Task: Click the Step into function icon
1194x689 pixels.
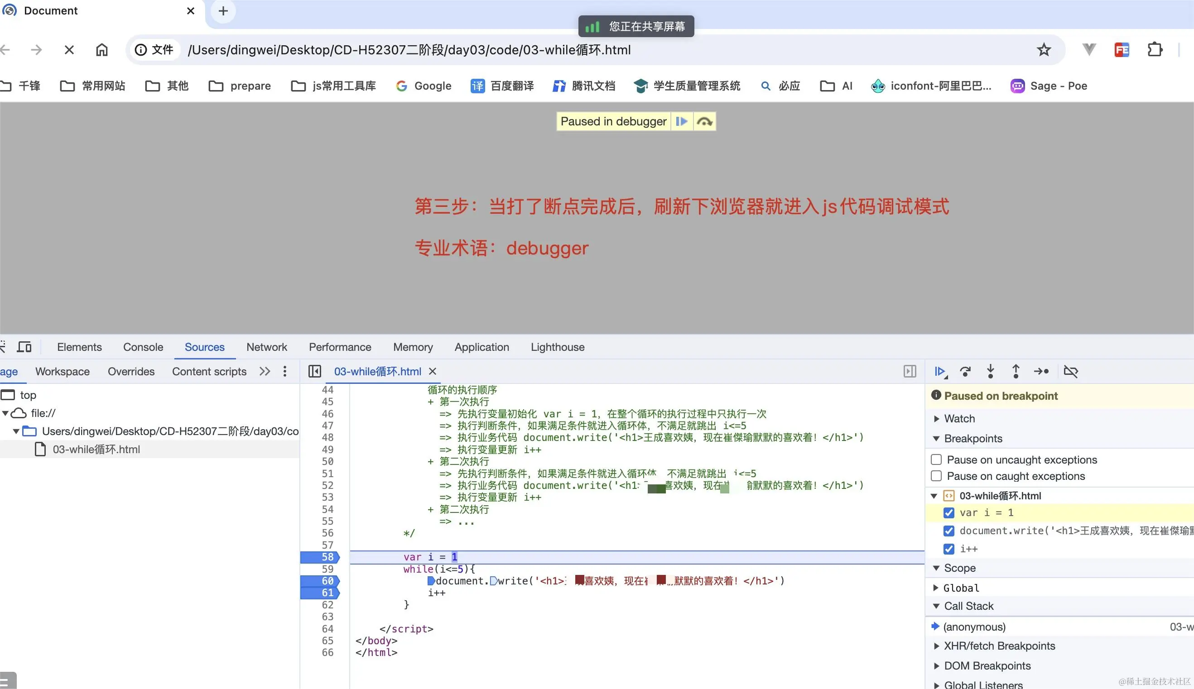Action: pyautogui.click(x=991, y=372)
